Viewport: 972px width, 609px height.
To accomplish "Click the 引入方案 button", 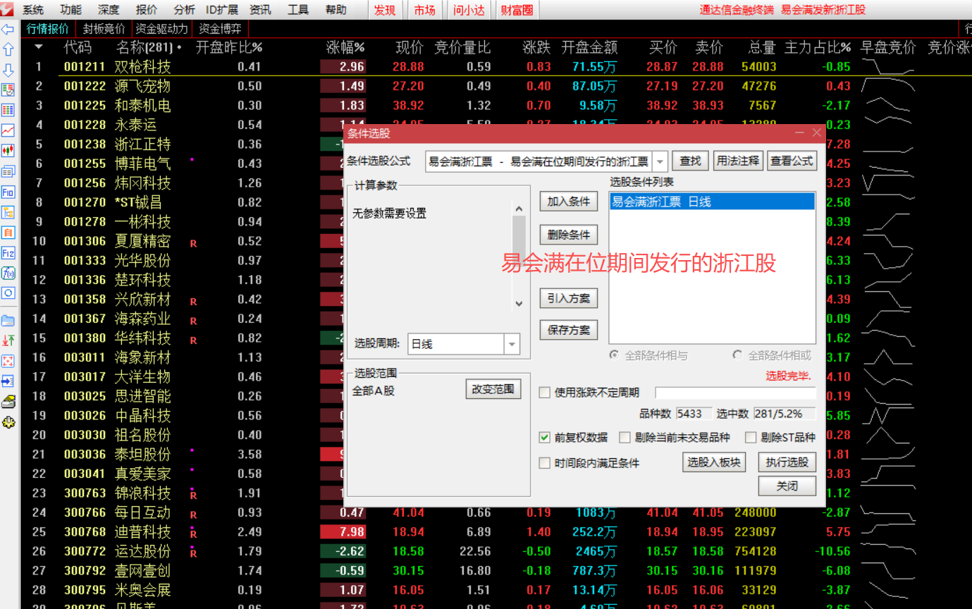I will (x=569, y=298).
